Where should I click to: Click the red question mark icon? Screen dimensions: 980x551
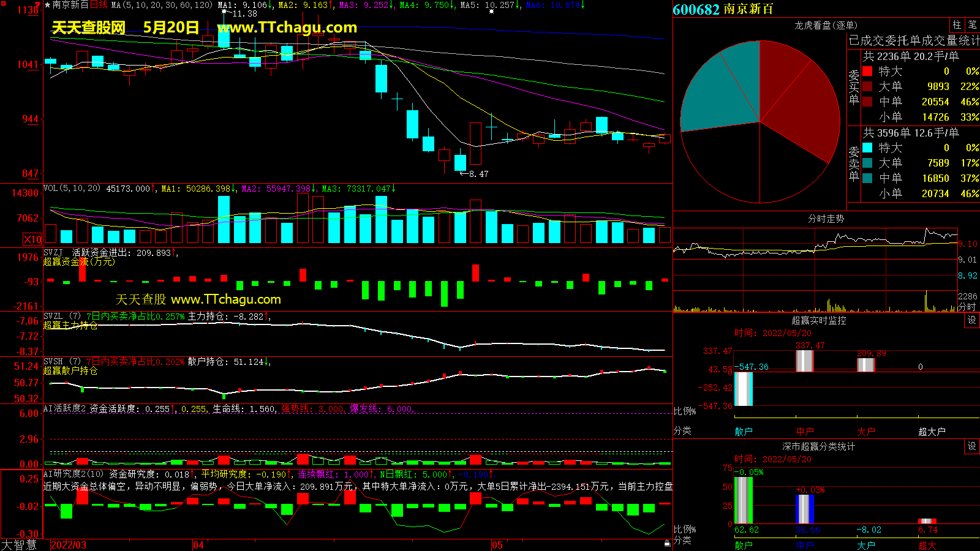37,4
